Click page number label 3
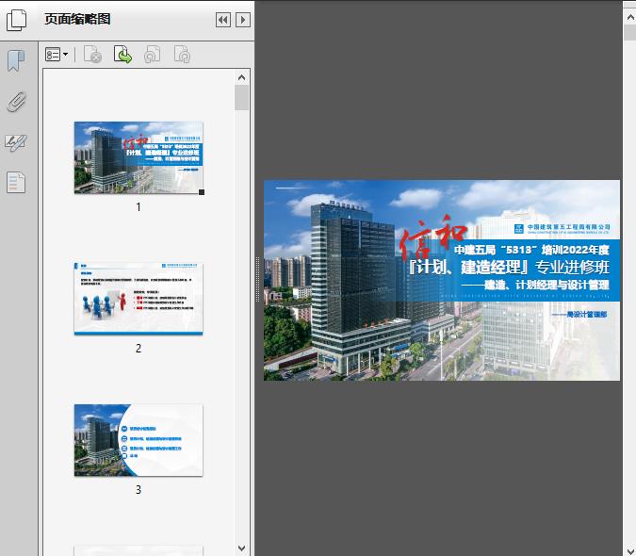 (x=139, y=490)
